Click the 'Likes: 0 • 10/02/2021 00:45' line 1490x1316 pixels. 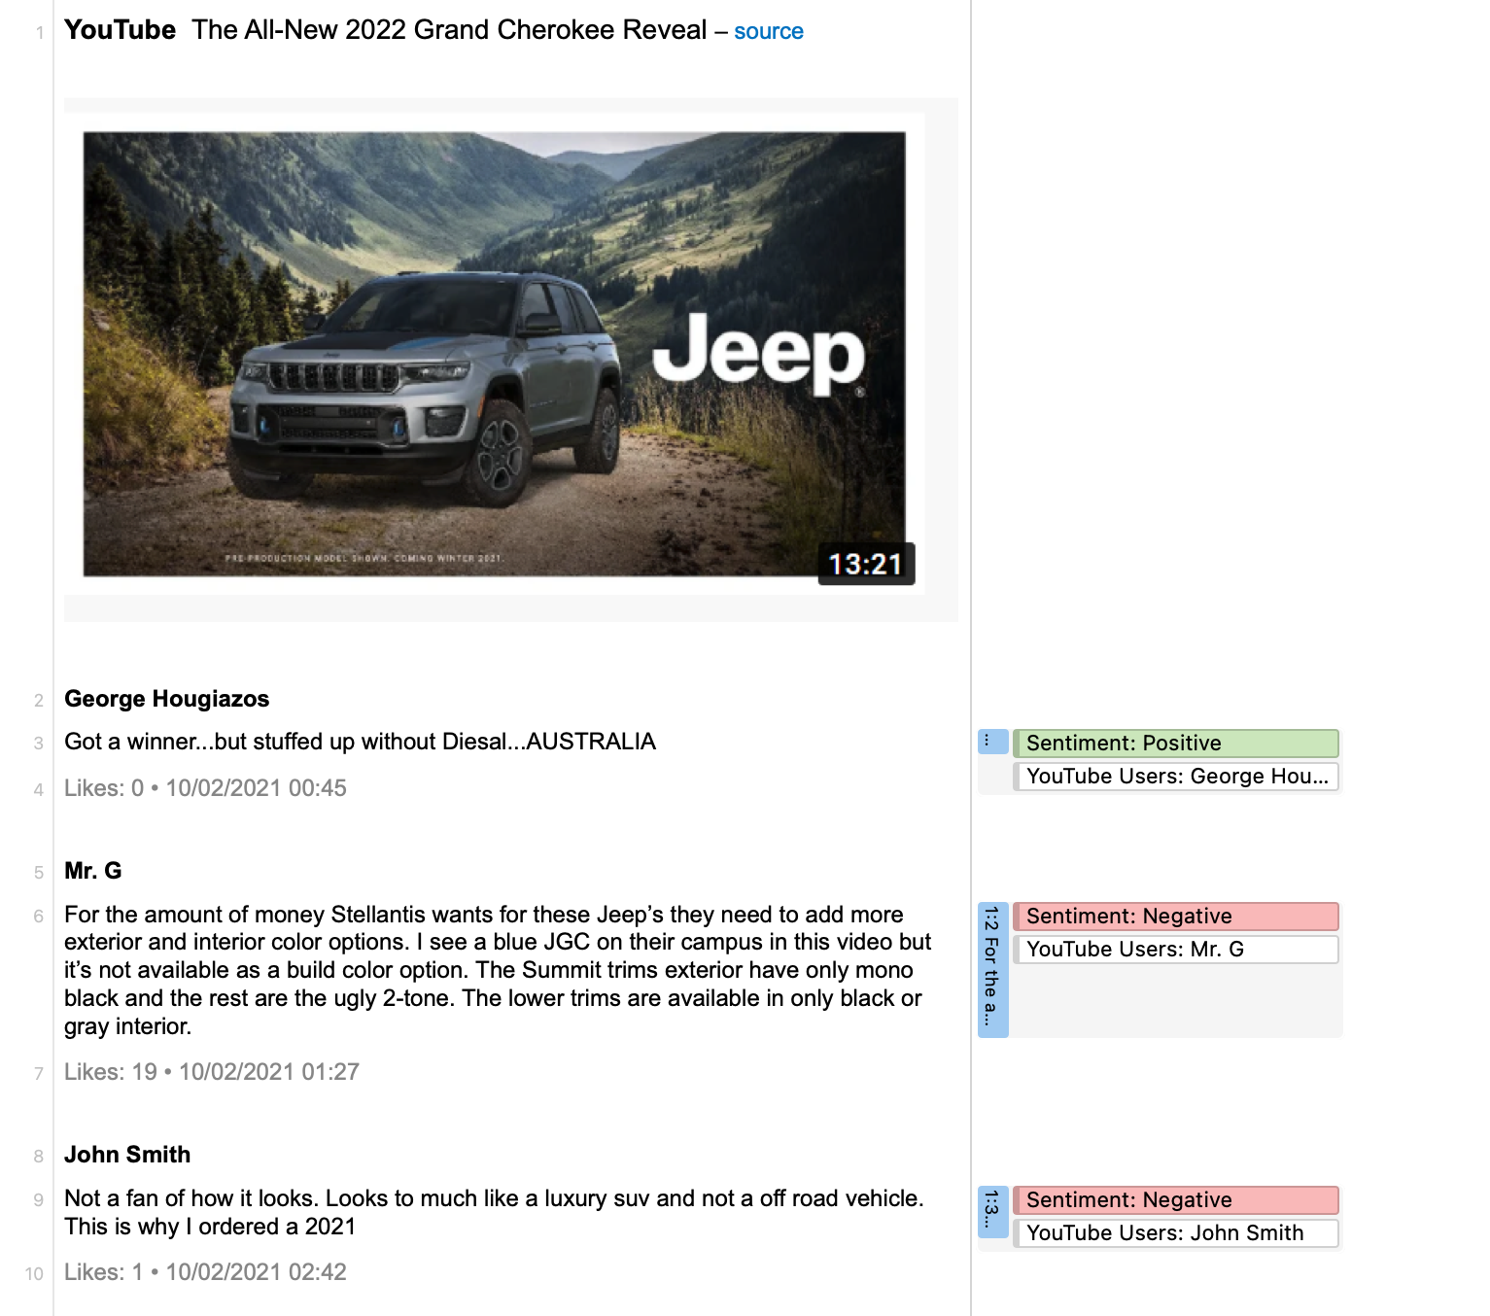tap(205, 788)
